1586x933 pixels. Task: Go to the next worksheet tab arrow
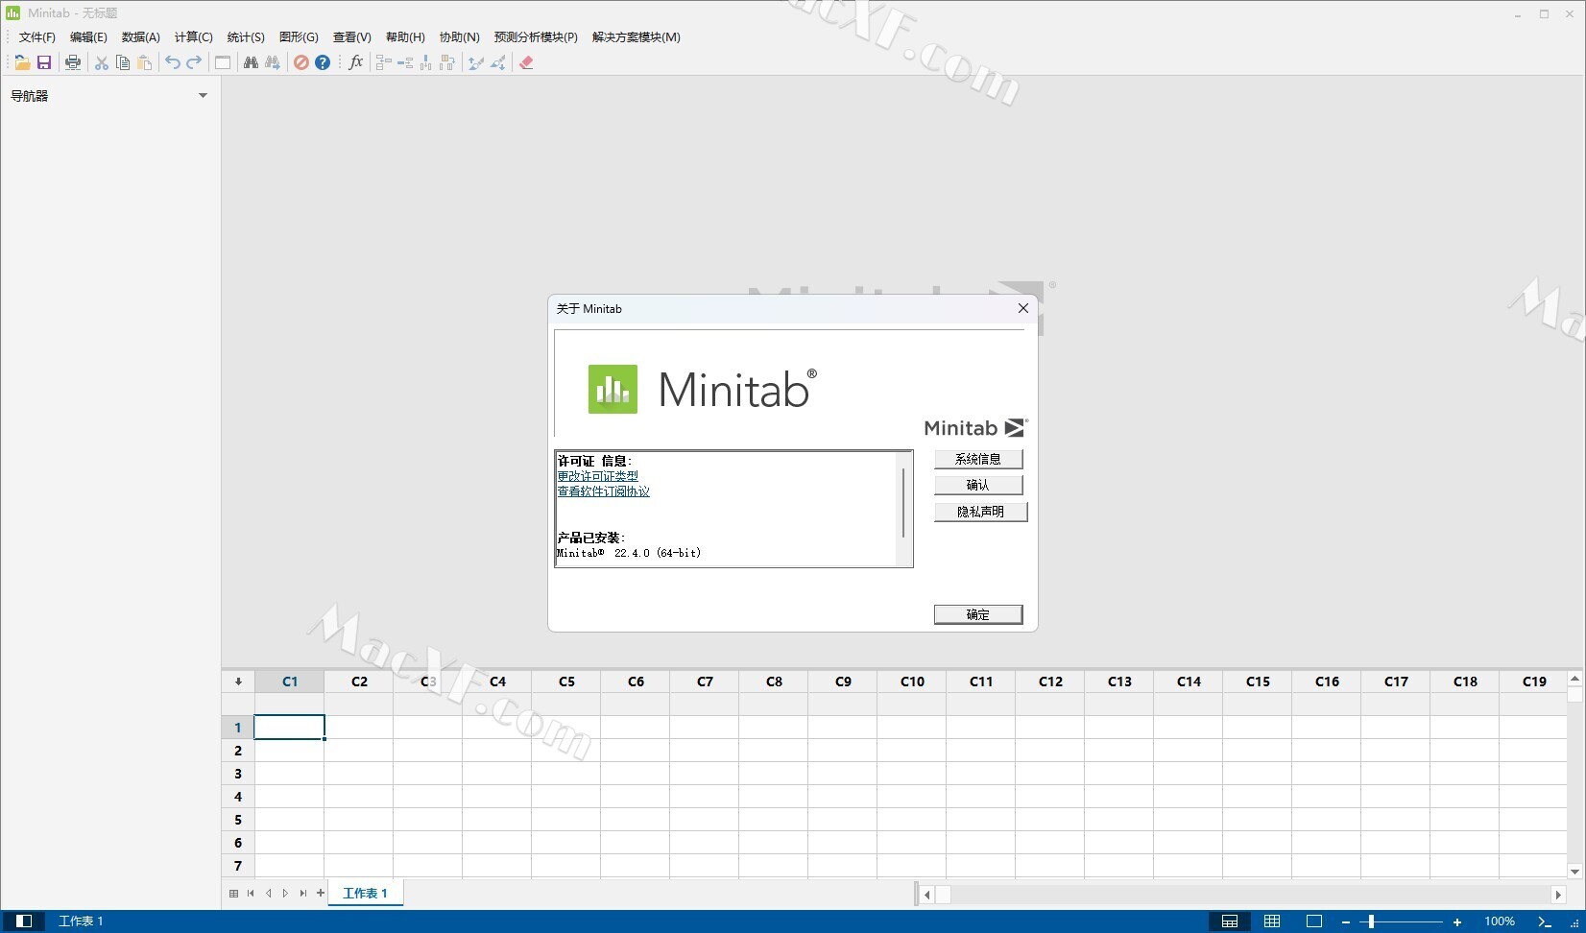(285, 893)
